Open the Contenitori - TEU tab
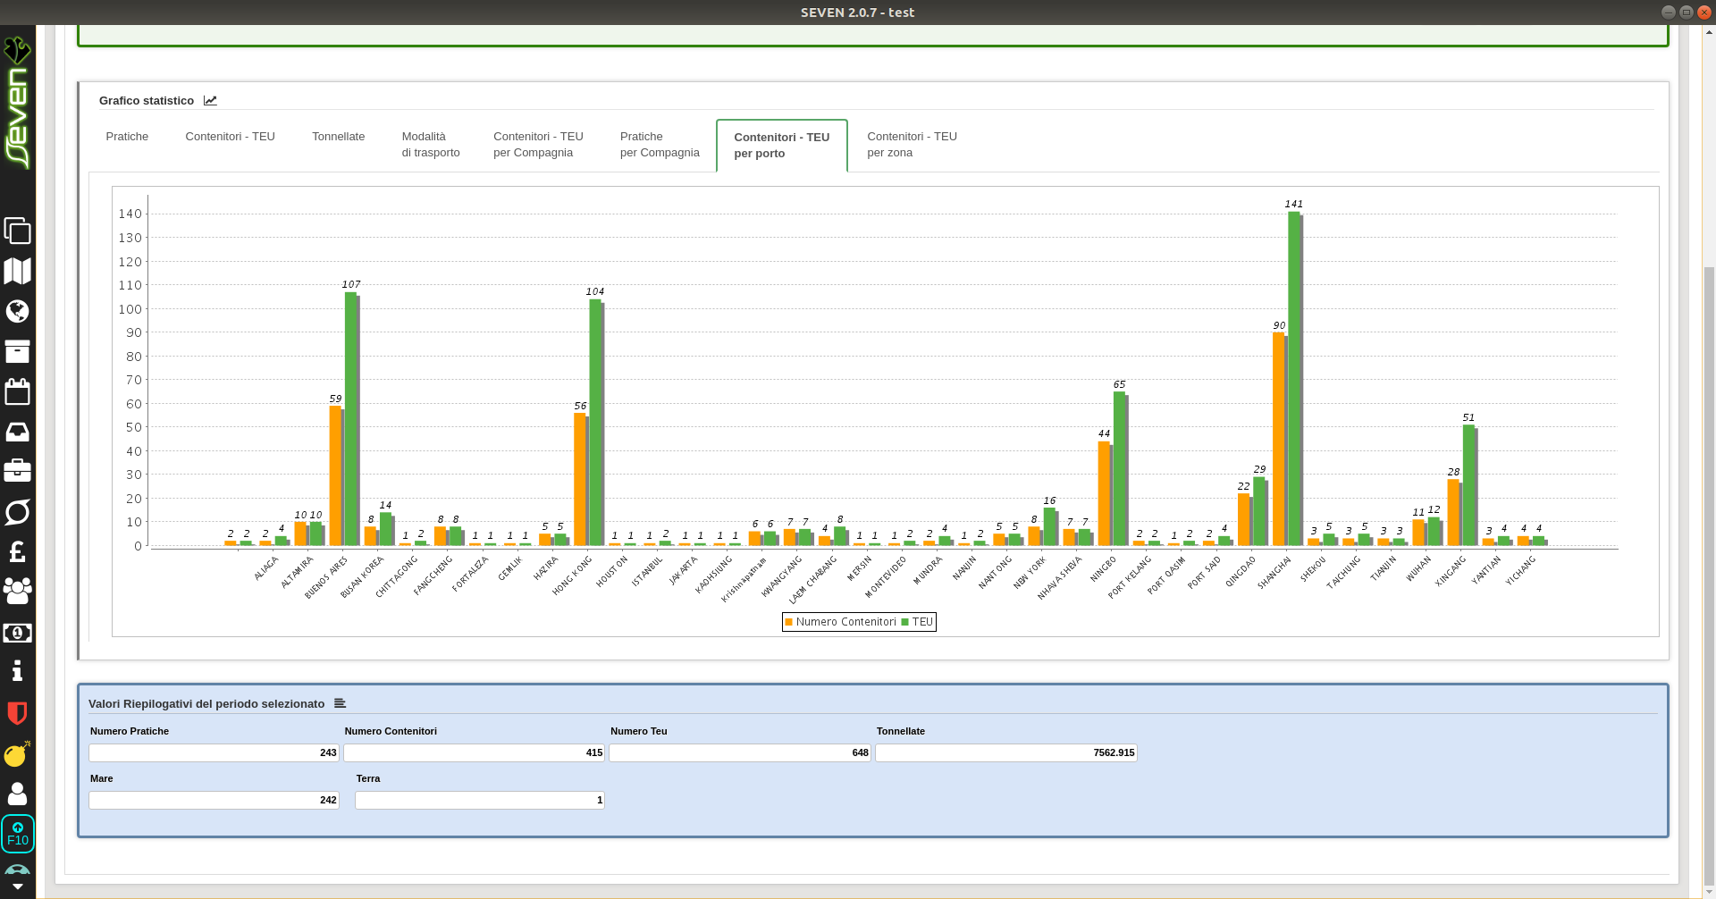Screen dimensions: 1716x899 pyautogui.click(x=230, y=137)
